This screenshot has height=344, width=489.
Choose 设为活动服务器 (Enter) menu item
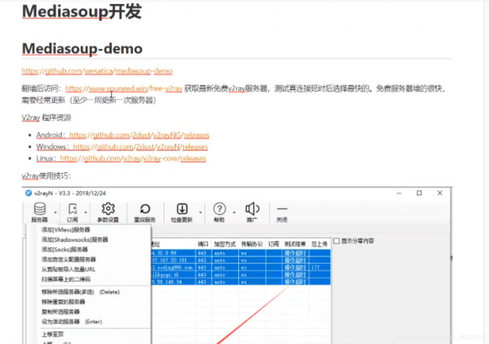click(x=72, y=322)
